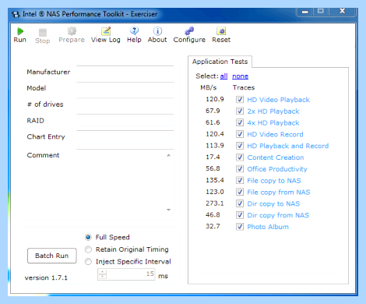Open File copy from NAS link

coord(279,192)
